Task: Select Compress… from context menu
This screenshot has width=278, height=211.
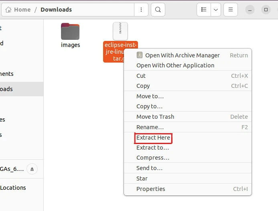Action: (153, 158)
